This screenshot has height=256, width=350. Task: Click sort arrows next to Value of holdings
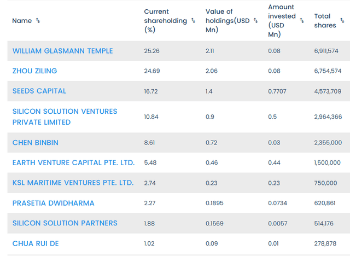(255, 21)
